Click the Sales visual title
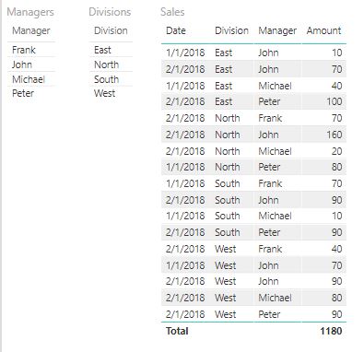Image resolution: width=364 pixels, height=352 pixels. pos(172,12)
